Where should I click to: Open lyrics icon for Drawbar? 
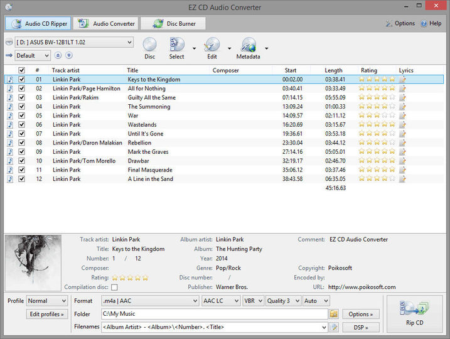[x=403, y=161]
